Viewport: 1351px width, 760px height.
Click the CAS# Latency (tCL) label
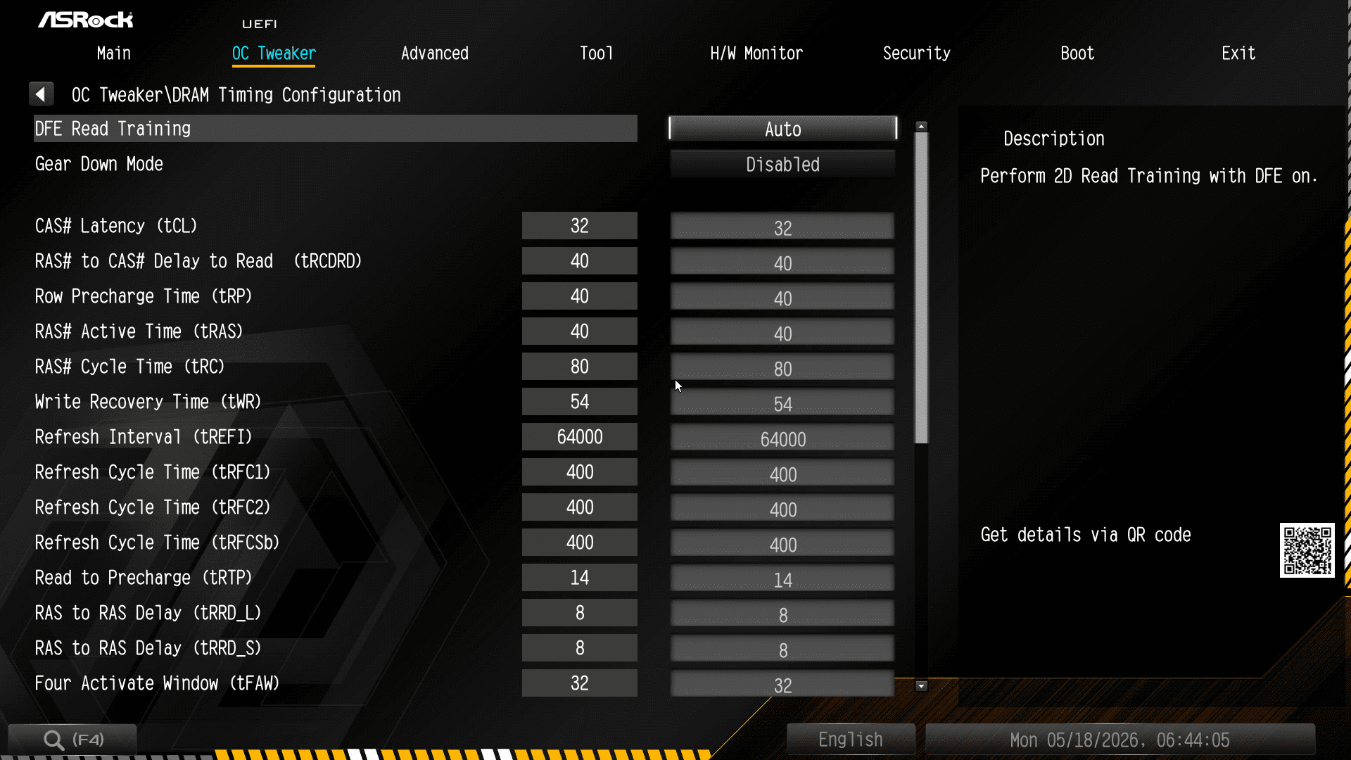click(x=116, y=226)
